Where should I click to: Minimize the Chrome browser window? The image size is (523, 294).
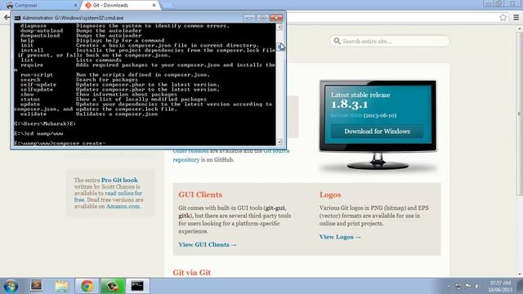pos(489,3)
